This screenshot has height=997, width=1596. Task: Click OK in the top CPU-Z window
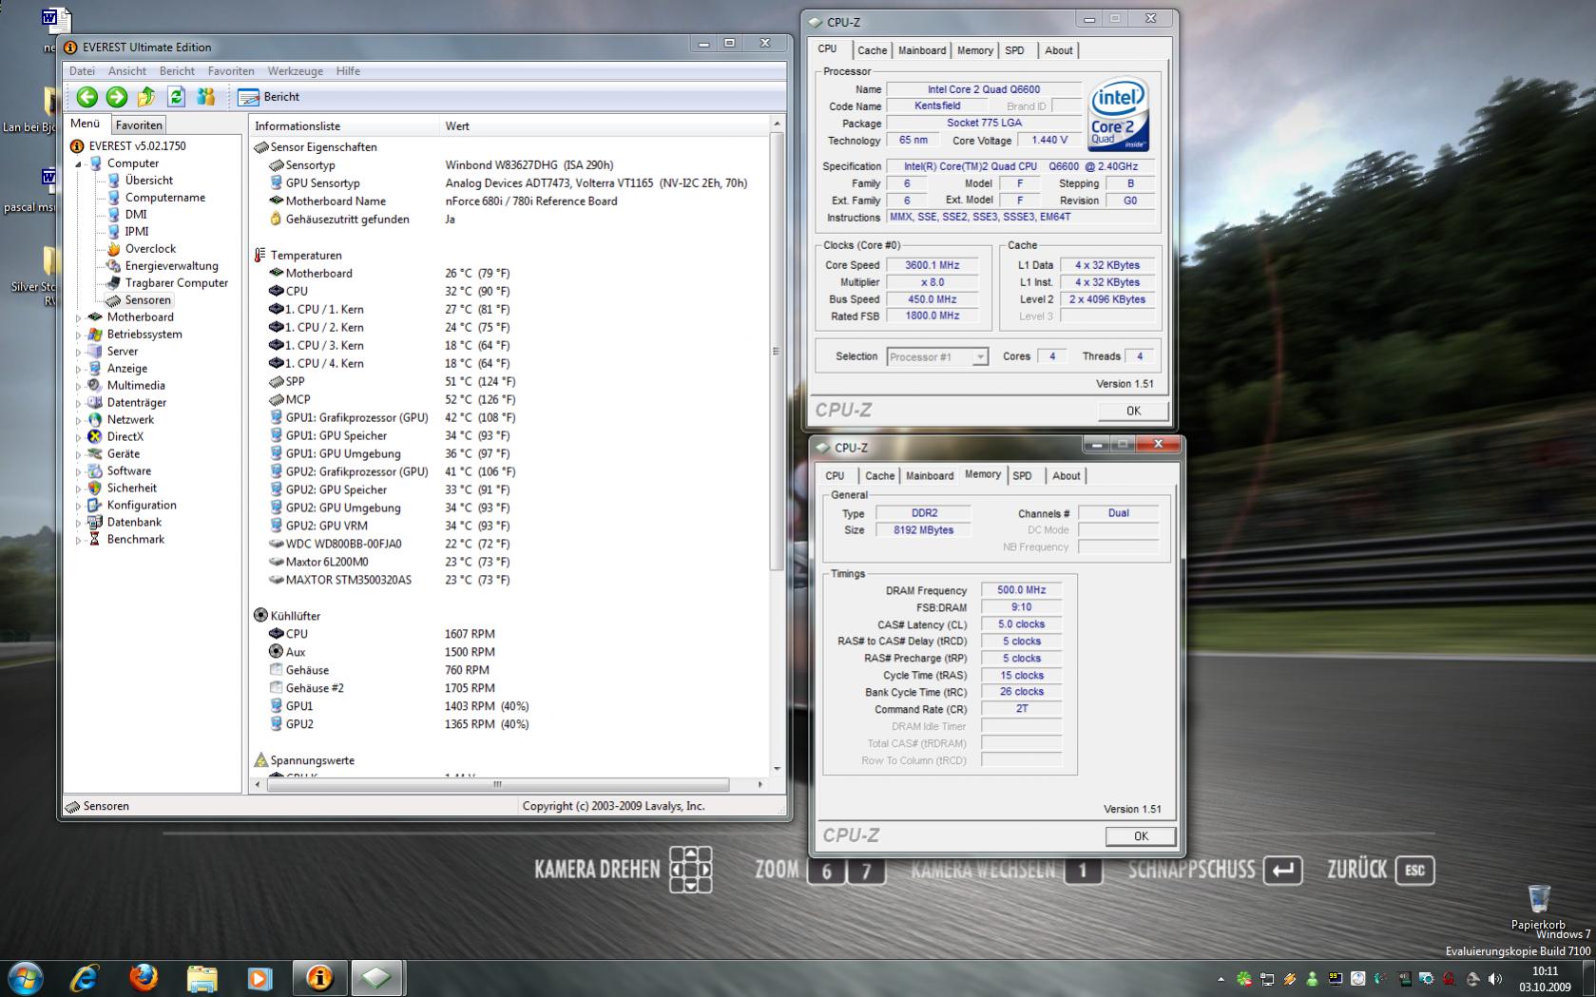(1133, 411)
